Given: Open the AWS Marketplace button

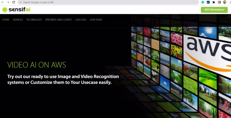Looking at the screenshot, I should pos(214,10).
